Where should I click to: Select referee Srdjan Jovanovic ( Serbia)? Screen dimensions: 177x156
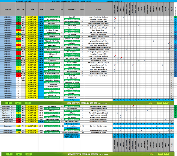pos(98,122)
